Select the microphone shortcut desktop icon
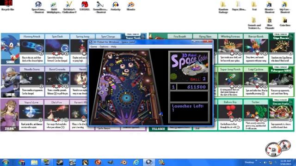This screenshot has width=296, height=166. [x=100, y=7]
